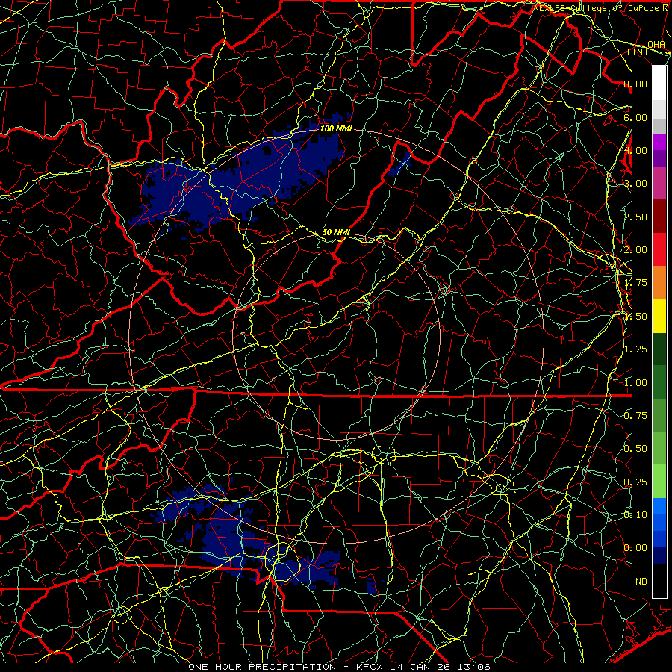Click the 0.50 scale label
Viewport: 672px width, 672px height.
635,449
